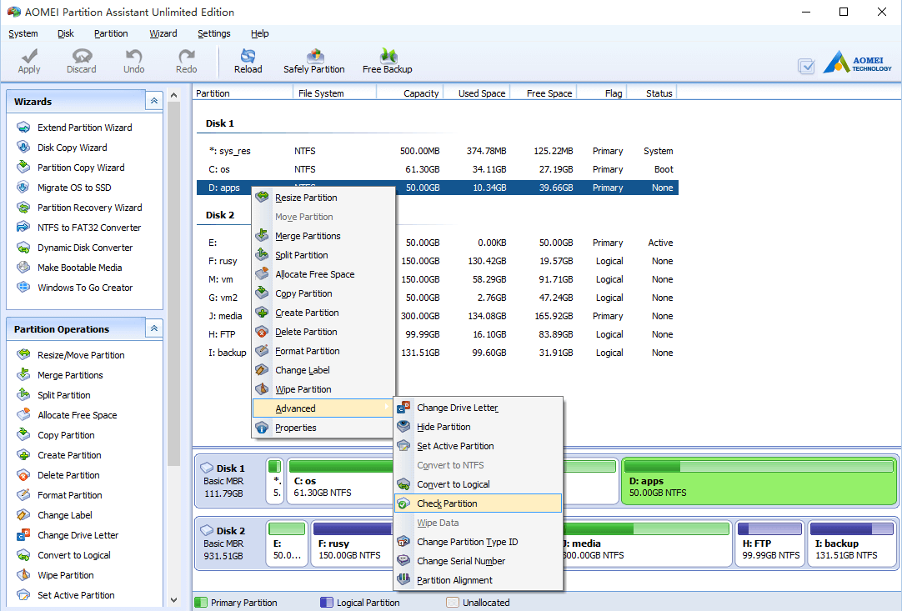This screenshot has height=611, width=902.
Task: Start the Extend Partition Wizard
Action: coord(84,128)
